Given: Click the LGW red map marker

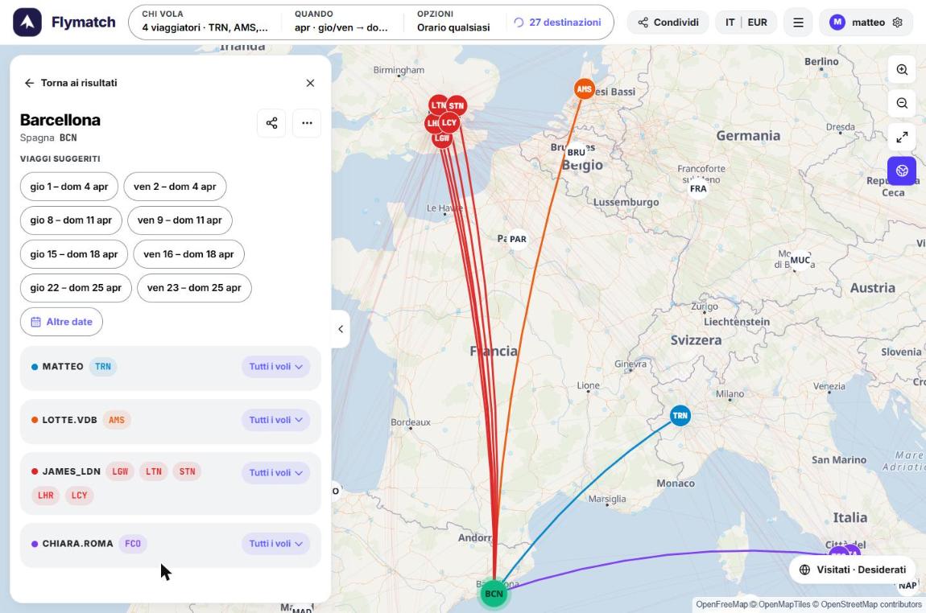Looking at the screenshot, I should coord(441,138).
